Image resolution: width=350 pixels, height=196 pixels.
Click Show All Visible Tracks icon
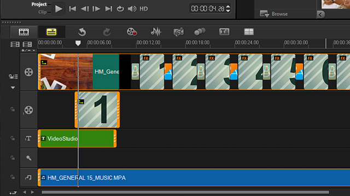[27, 44]
